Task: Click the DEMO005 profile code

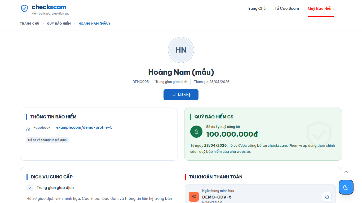Action: [x=141, y=82]
